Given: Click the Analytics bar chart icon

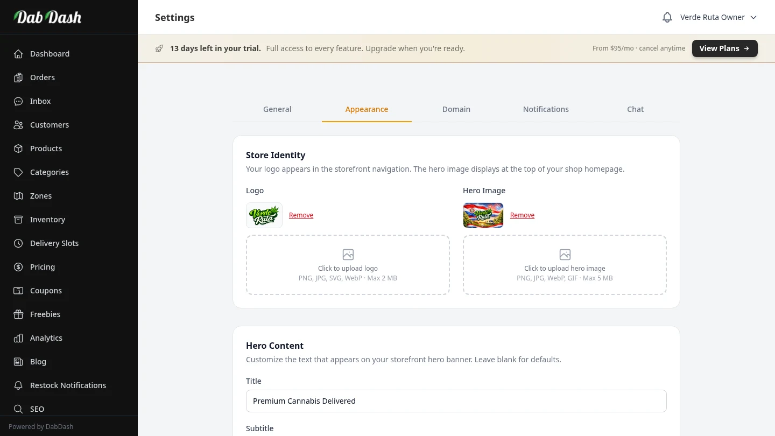Looking at the screenshot, I should (18, 338).
